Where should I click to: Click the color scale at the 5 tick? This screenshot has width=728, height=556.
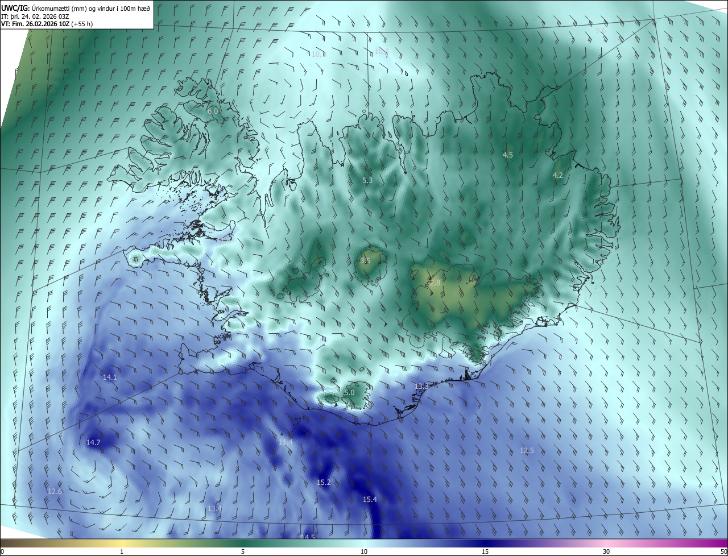(243, 551)
